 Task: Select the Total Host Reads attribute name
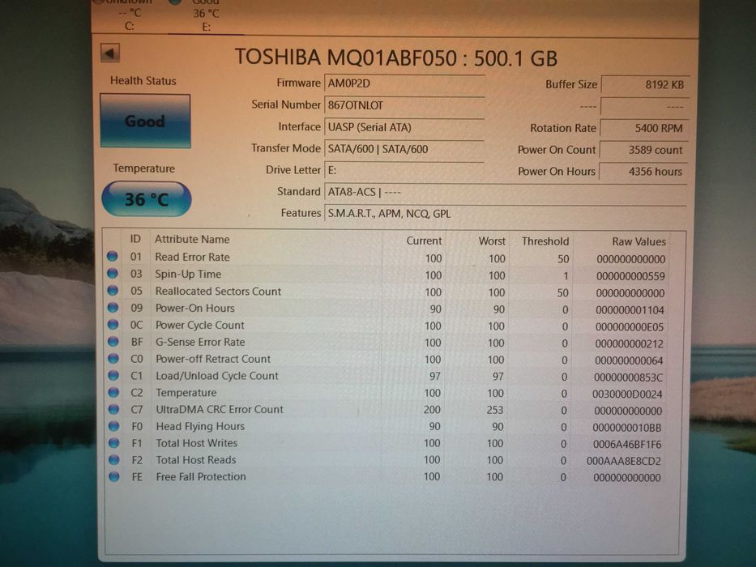(x=196, y=460)
